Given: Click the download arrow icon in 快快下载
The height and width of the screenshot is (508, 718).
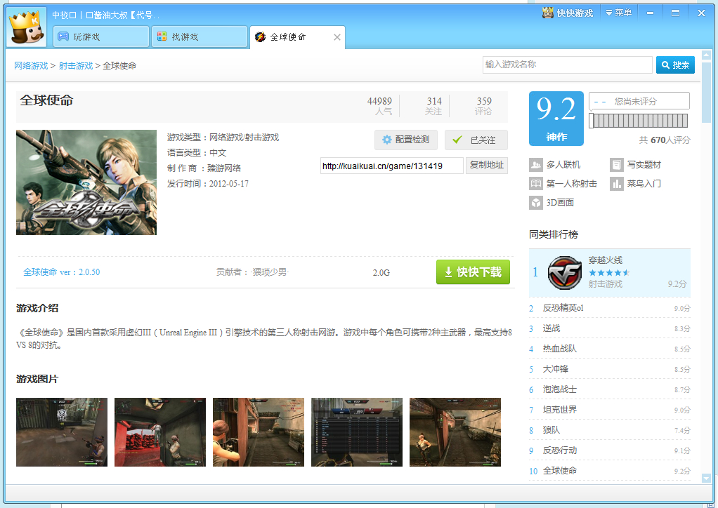Looking at the screenshot, I should (x=448, y=272).
